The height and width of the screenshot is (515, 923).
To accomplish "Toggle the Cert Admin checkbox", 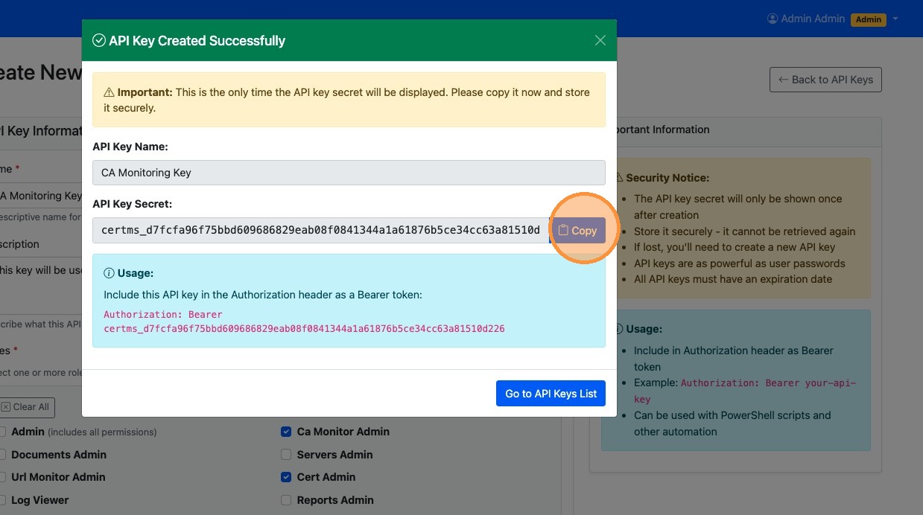I will (286, 477).
